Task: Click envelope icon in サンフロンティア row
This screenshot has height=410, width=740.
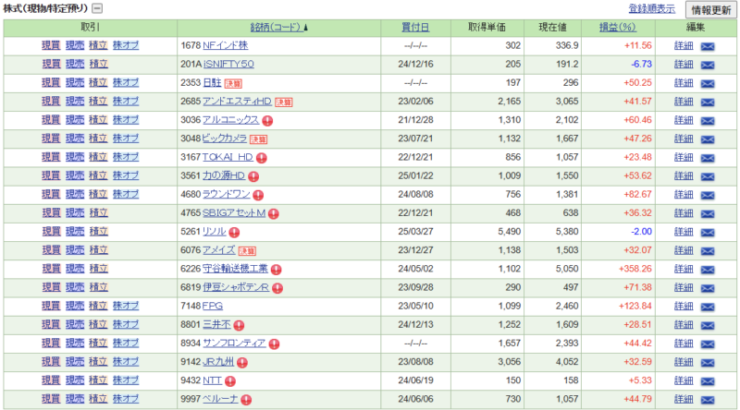Action: pyautogui.click(x=708, y=344)
